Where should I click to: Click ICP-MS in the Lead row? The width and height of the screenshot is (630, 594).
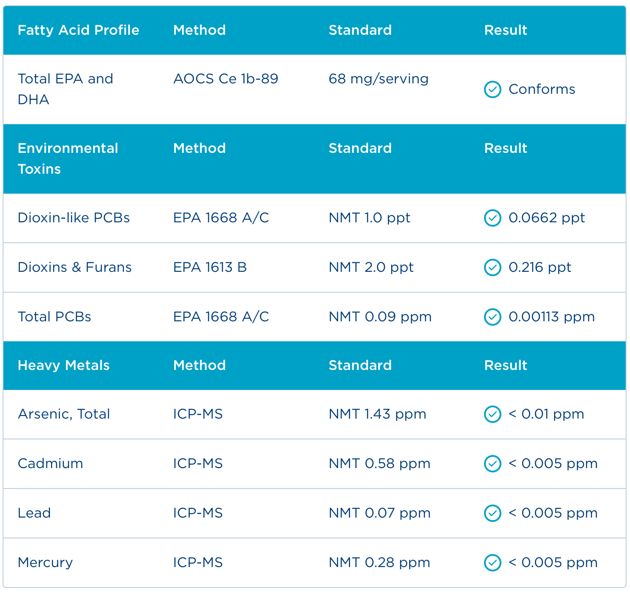point(198,513)
